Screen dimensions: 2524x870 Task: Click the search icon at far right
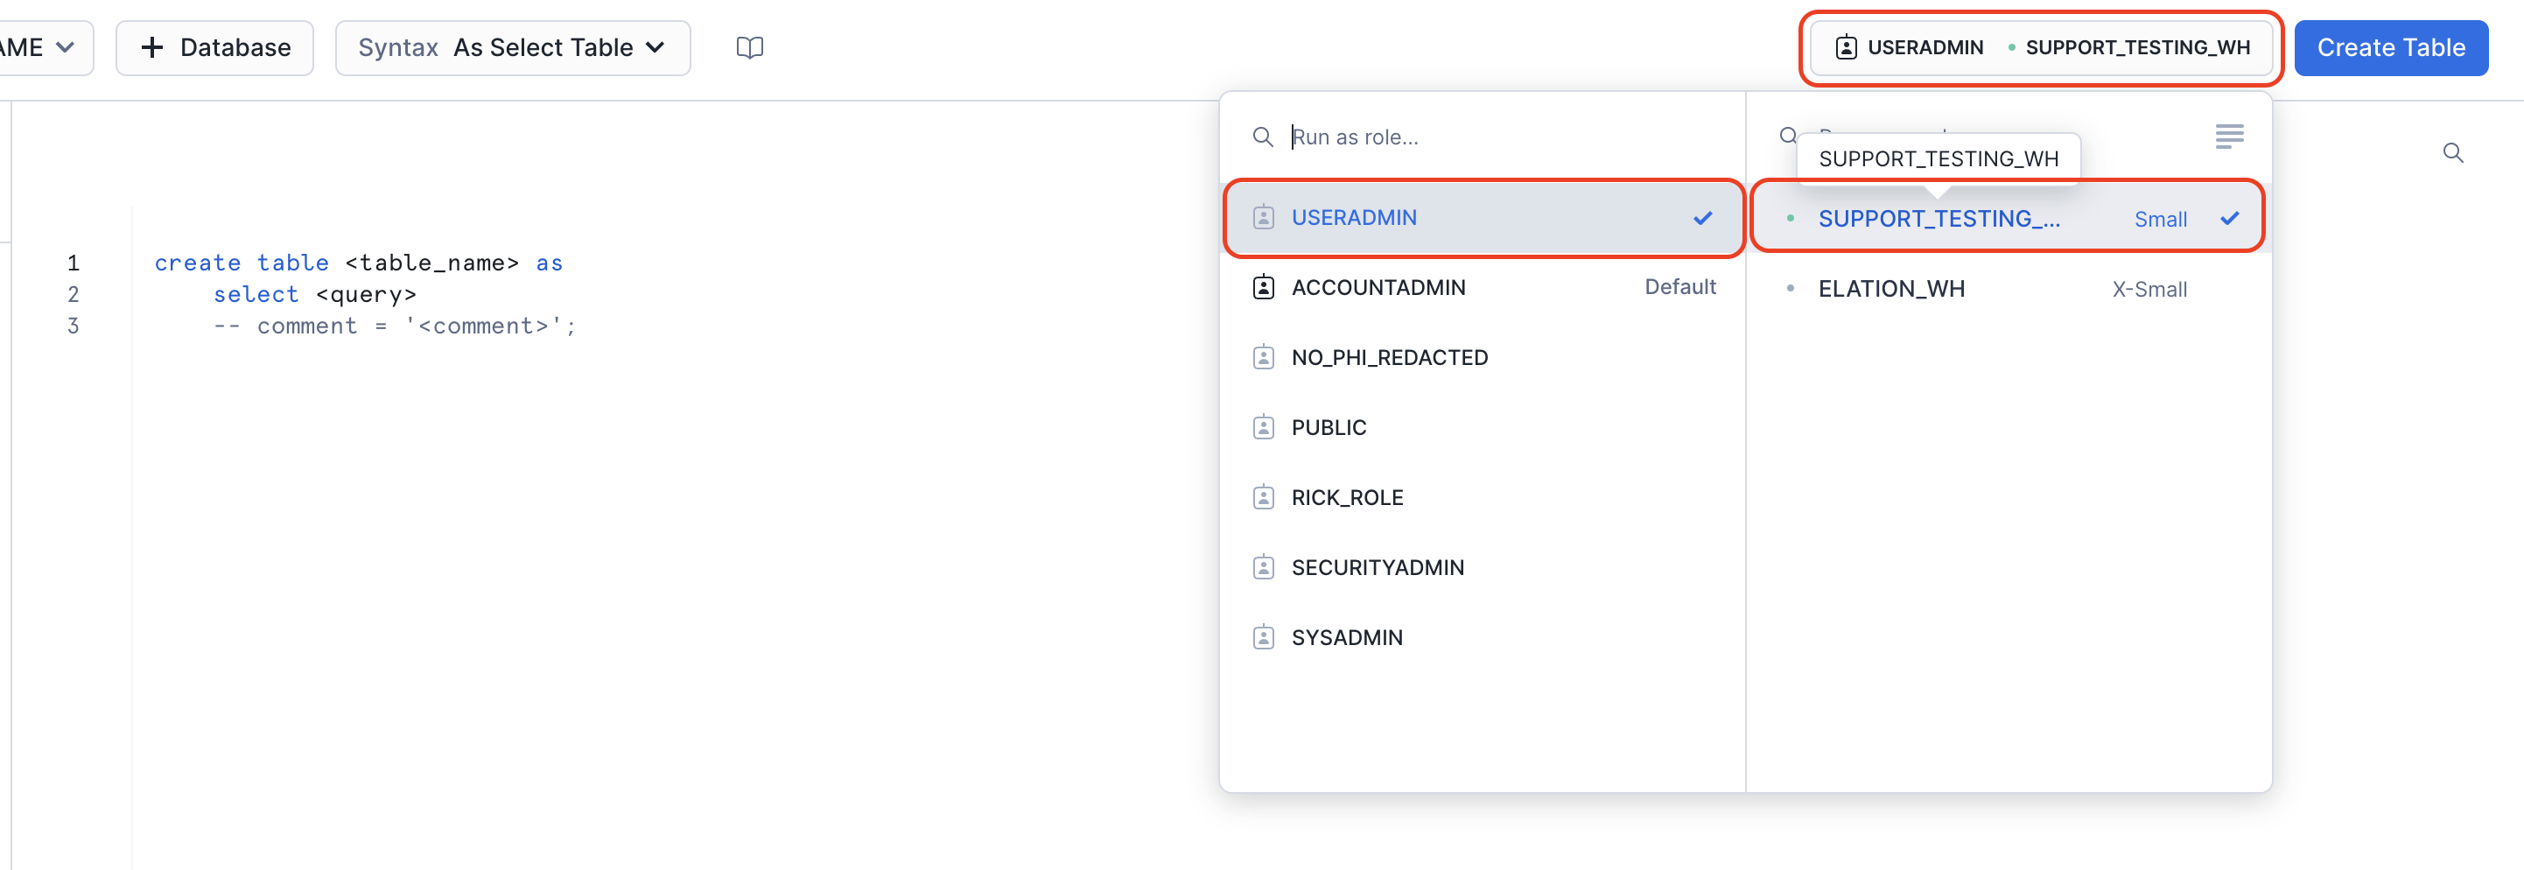click(2452, 153)
